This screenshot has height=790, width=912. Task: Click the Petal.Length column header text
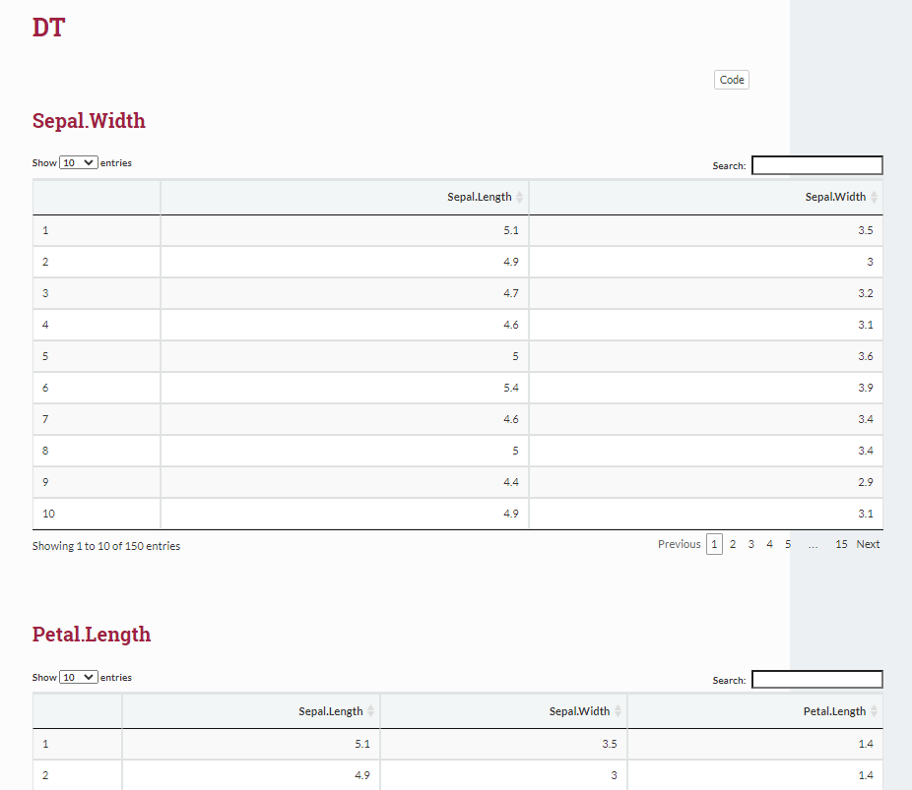[834, 711]
